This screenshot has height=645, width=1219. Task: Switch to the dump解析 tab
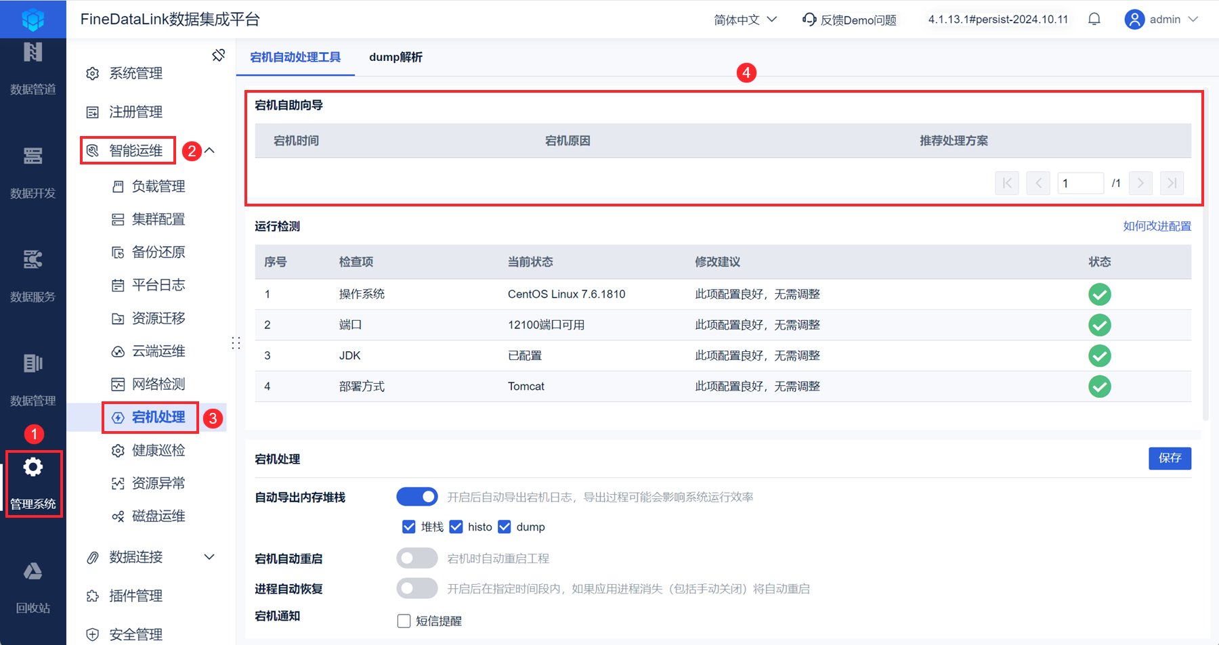click(395, 57)
